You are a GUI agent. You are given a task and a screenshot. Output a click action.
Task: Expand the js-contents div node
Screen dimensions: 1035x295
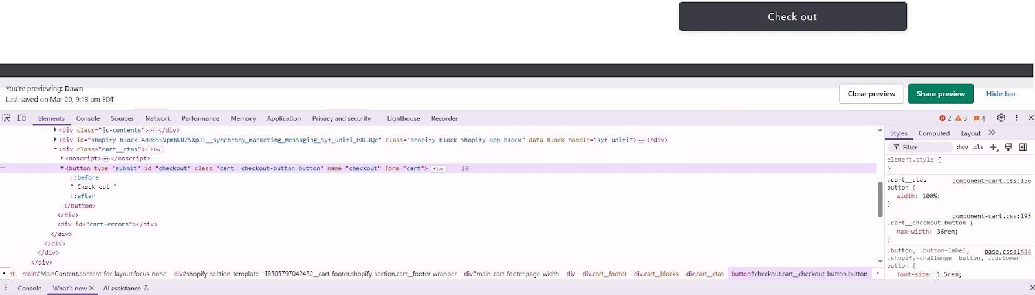coord(56,130)
